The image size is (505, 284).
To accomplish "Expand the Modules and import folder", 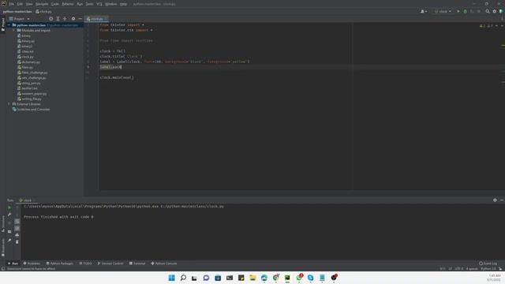I will coord(14,30).
